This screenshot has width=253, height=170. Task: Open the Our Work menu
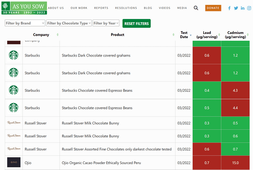[x=79, y=8]
